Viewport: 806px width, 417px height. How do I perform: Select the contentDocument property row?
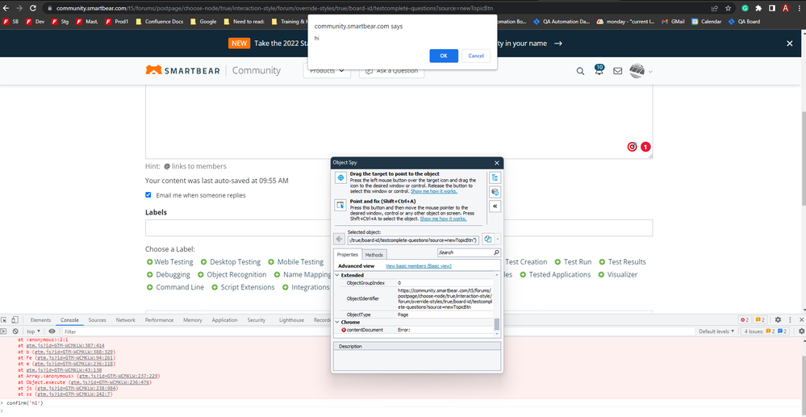[414, 330]
